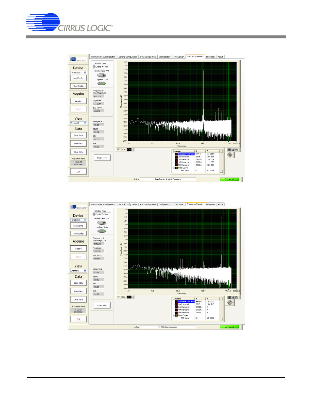Click Acquire button in the Channel 1 window
The image size is (312, 405).
point(78,249)
